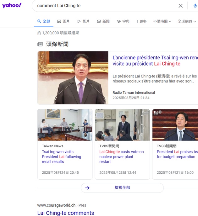This screenshot has width=198, height=216.
Task: Expand the 更多 more menu
Action: (141, 21)
